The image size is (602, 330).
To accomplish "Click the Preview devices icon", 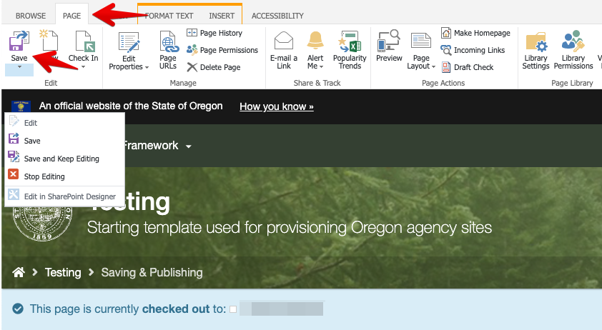I will click(x=389, y=41).
